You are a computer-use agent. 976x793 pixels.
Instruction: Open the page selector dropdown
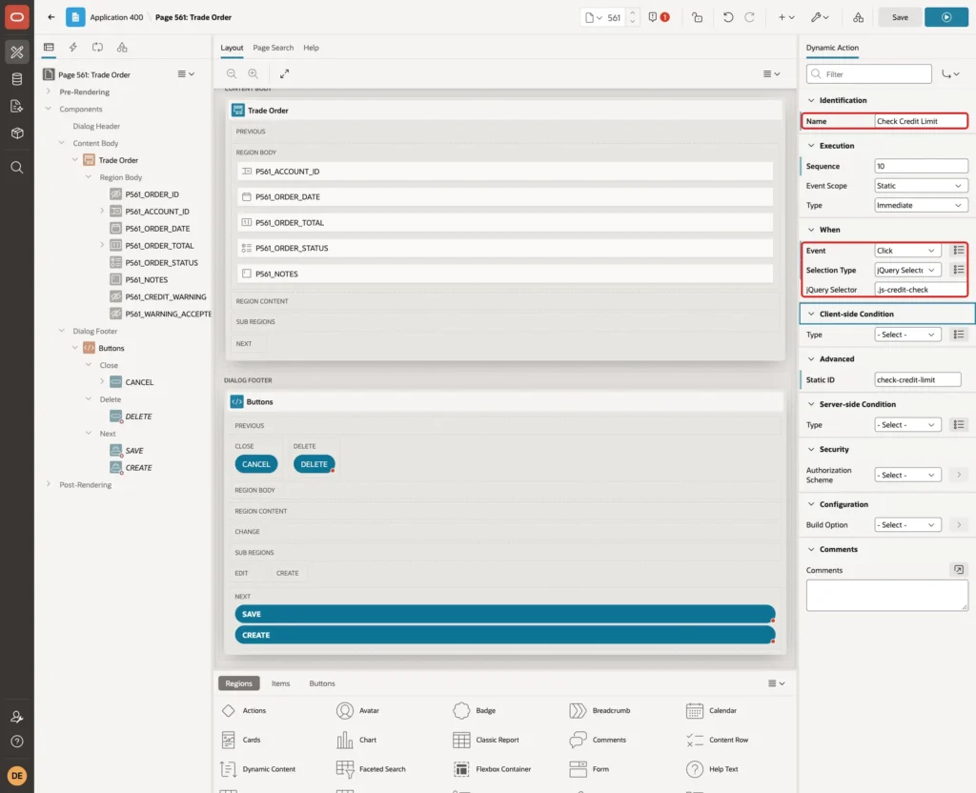(594, 17)
